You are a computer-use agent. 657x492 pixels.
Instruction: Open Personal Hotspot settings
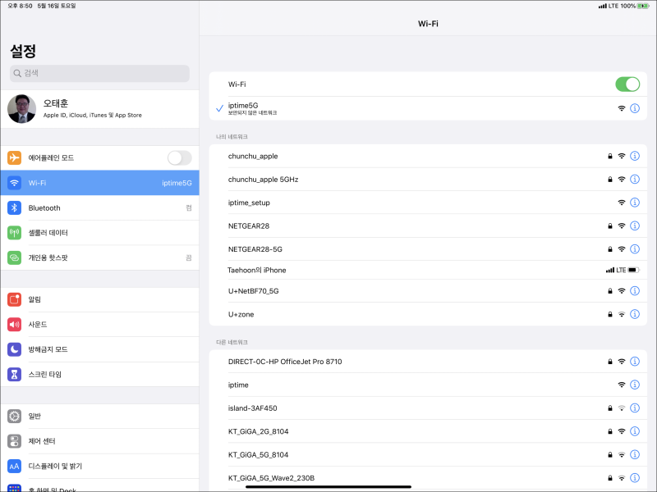click(x=99, y=257)
